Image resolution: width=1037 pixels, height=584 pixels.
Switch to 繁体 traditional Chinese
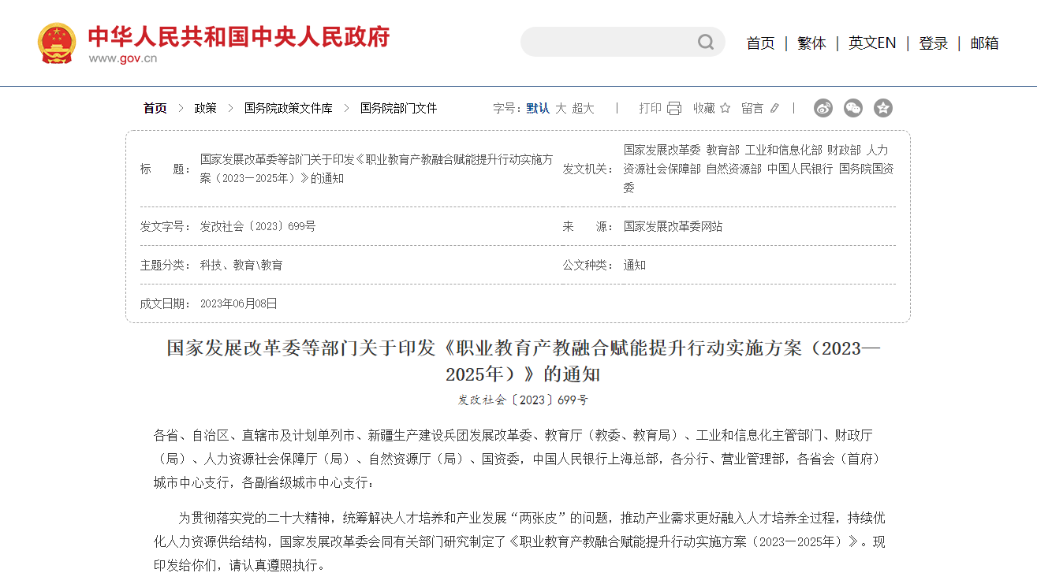point(811,43)
